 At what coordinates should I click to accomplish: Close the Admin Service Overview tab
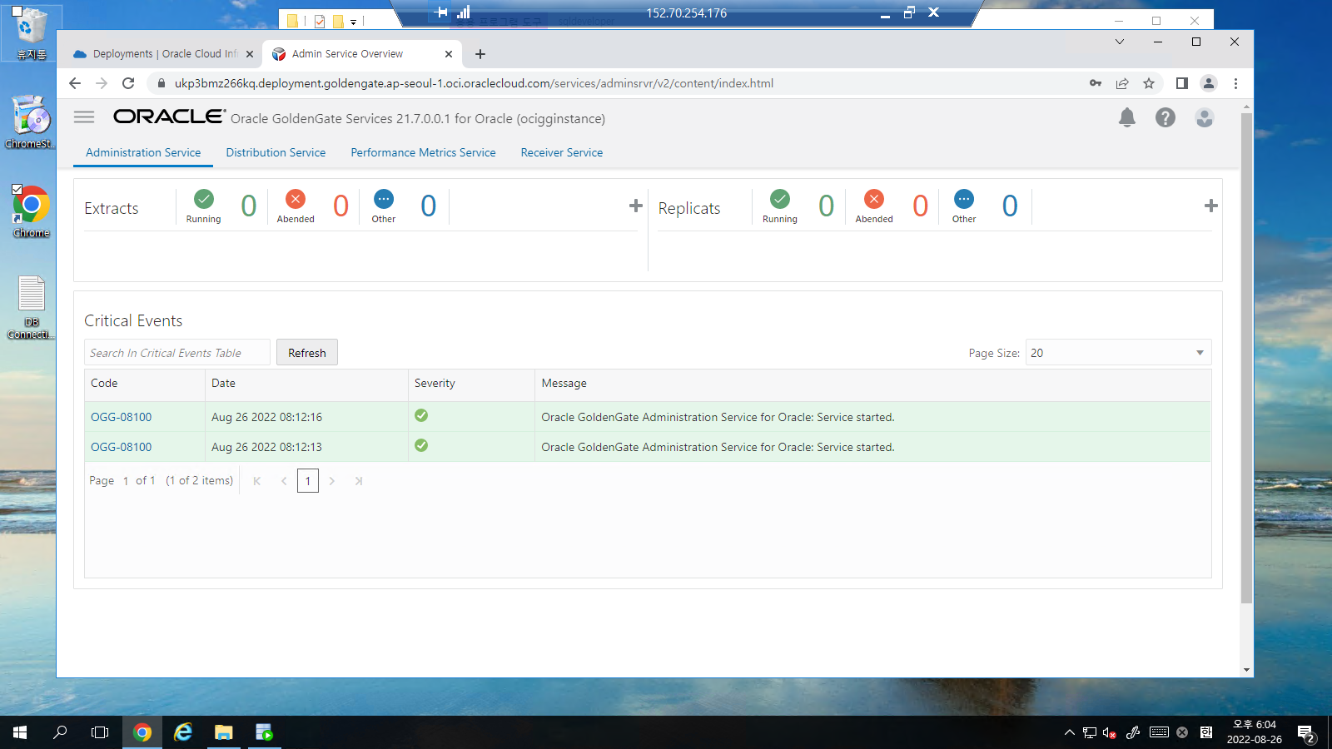pos(449,54)
